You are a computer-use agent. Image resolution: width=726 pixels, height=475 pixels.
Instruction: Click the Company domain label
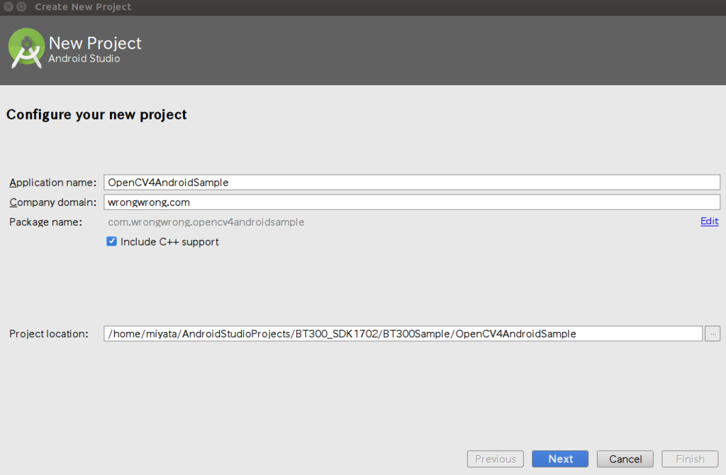coord(52,202)
